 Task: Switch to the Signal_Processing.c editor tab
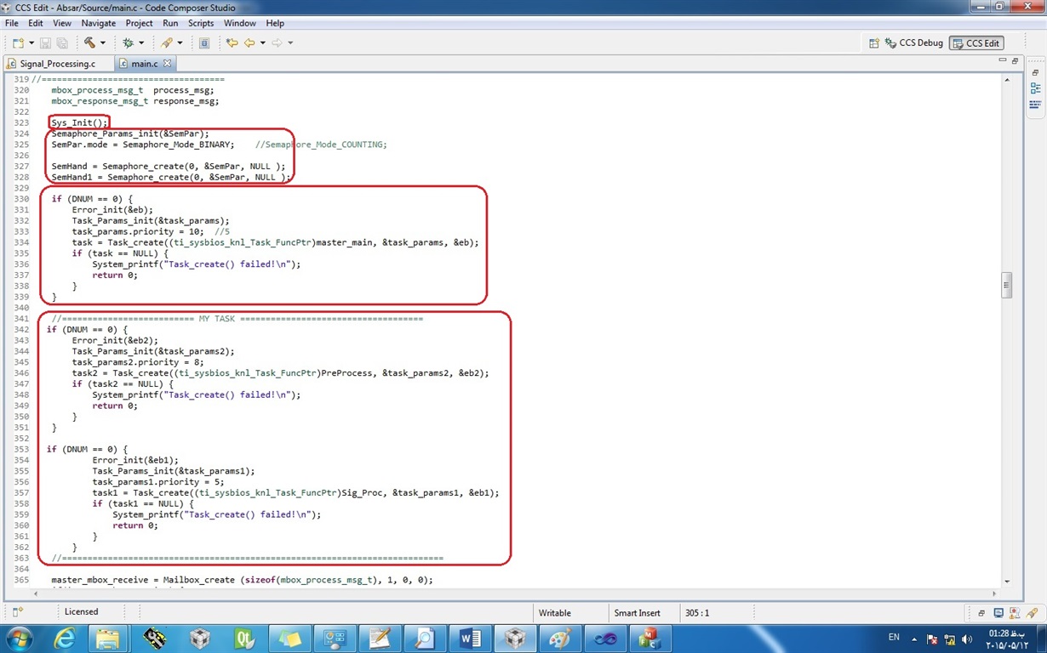point(56,64)
